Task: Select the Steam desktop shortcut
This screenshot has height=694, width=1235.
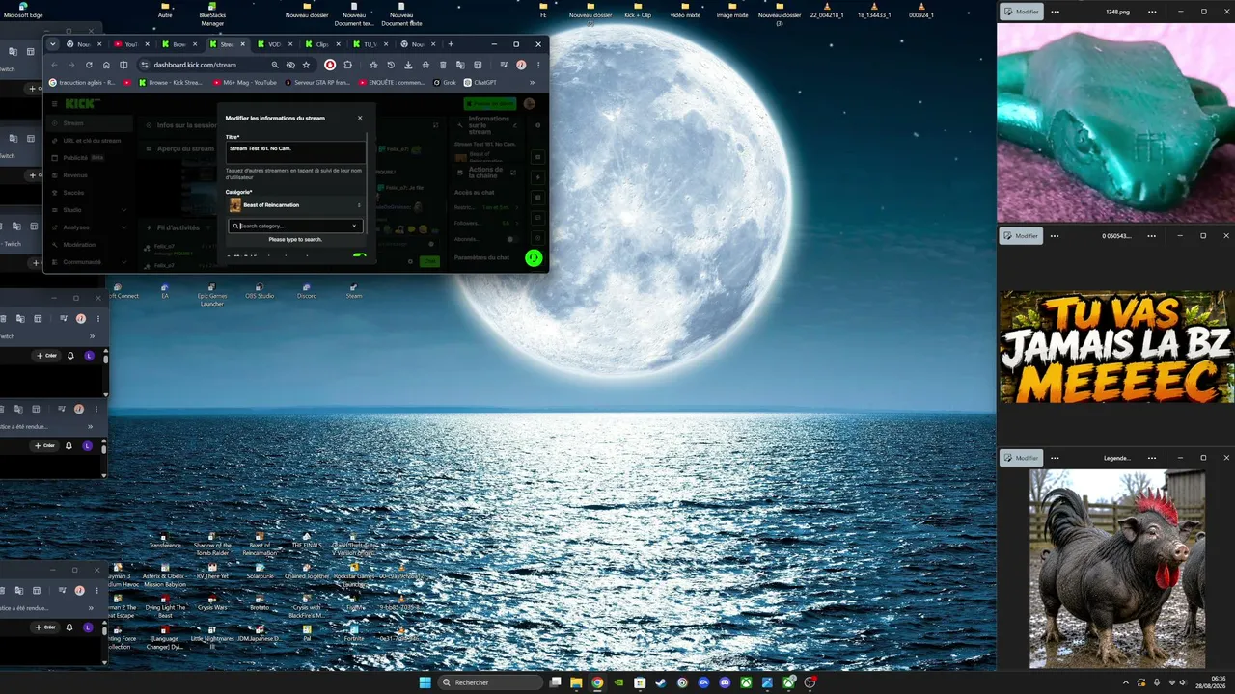Action: coord(354,290)
